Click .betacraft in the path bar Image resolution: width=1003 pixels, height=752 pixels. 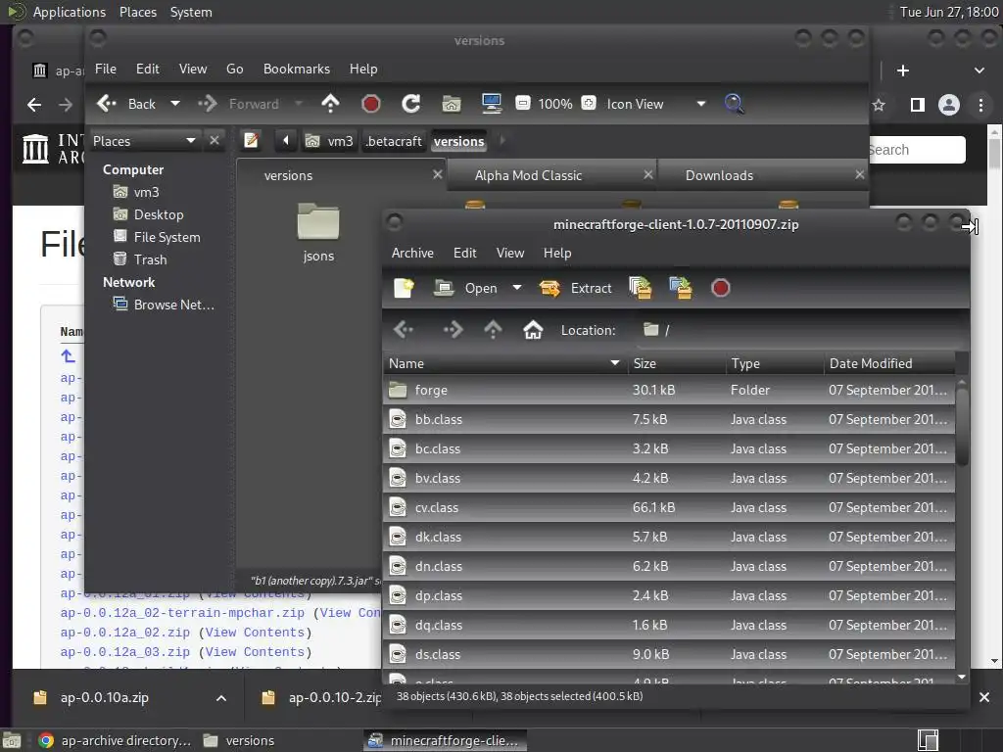[x=394, y=141]
